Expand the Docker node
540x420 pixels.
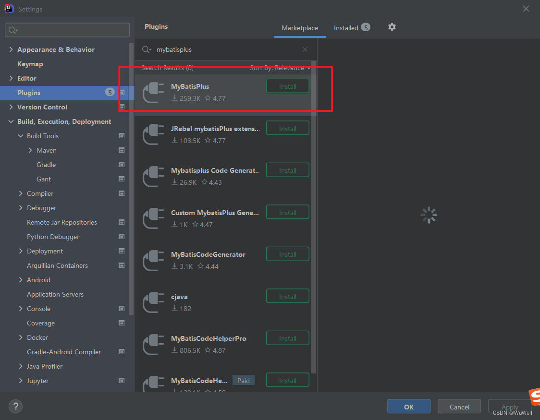[21, 337]
